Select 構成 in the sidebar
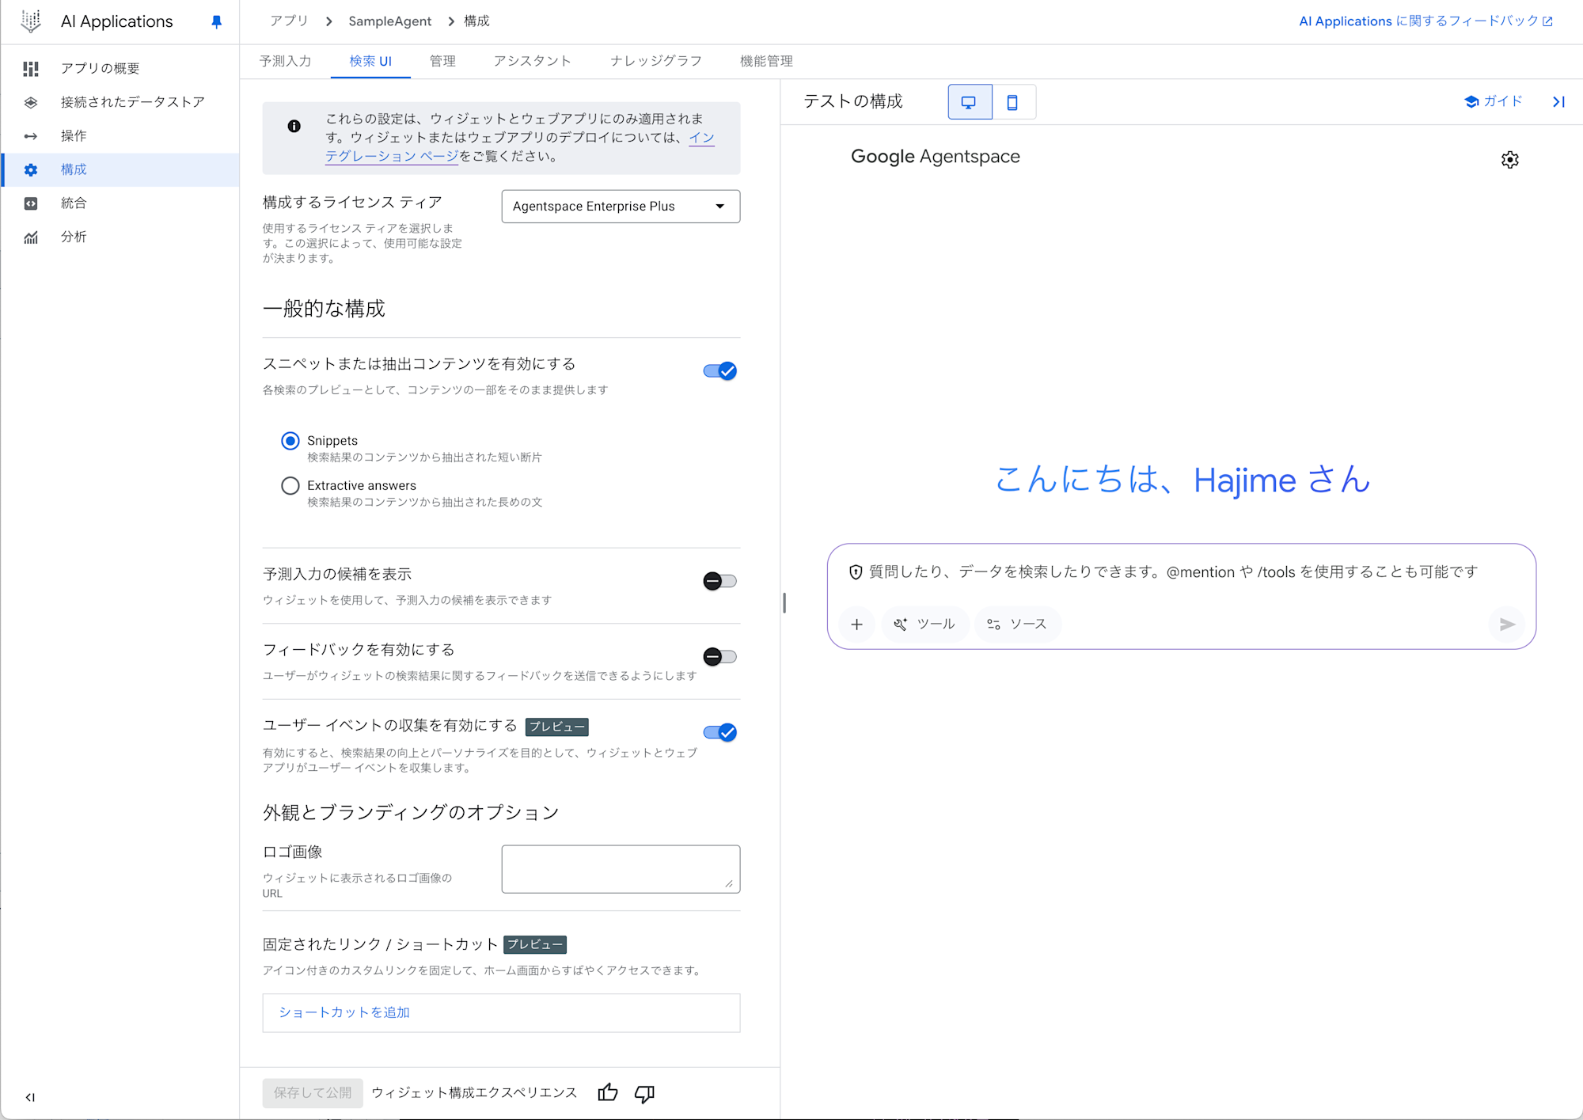The height and width of the screenshot is (1120, 1583). [x=120, y=169]
